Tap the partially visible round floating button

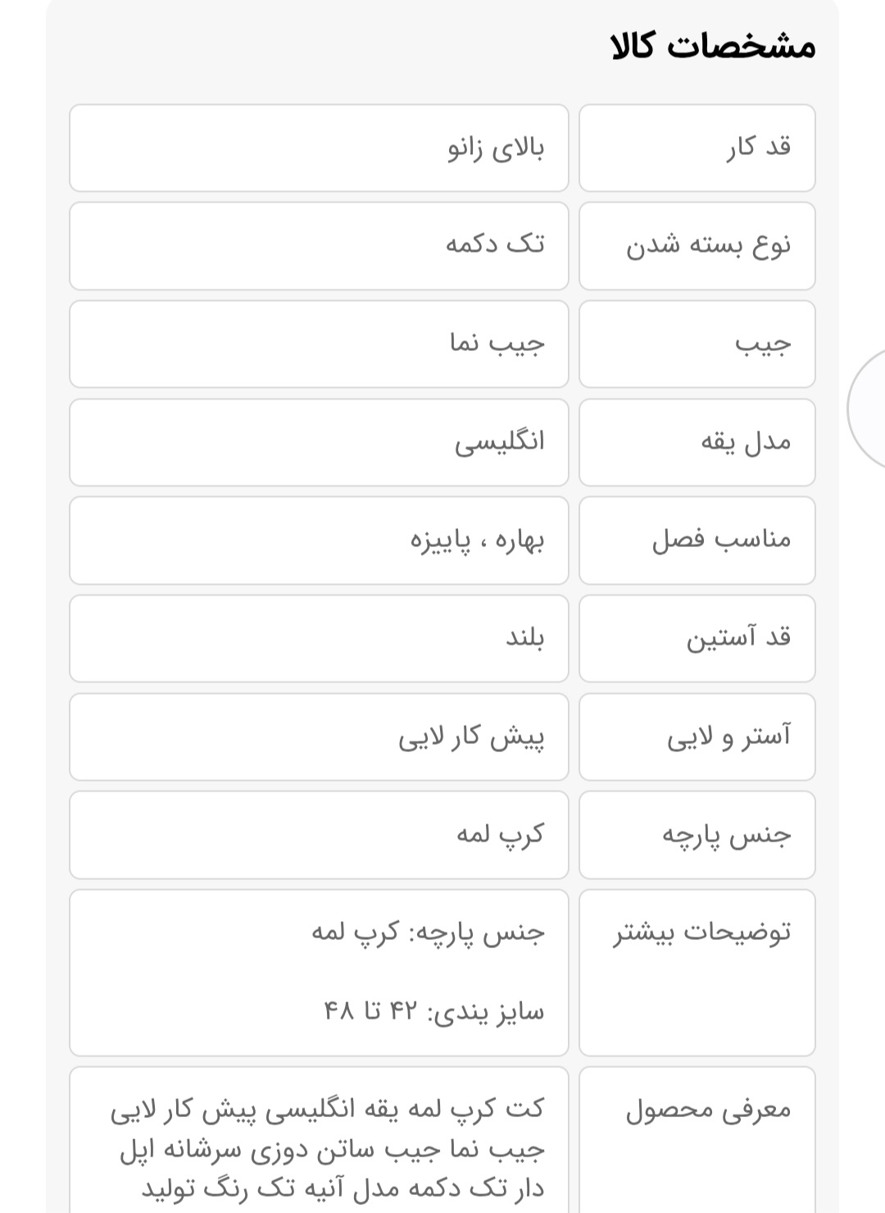pos(869,408)
